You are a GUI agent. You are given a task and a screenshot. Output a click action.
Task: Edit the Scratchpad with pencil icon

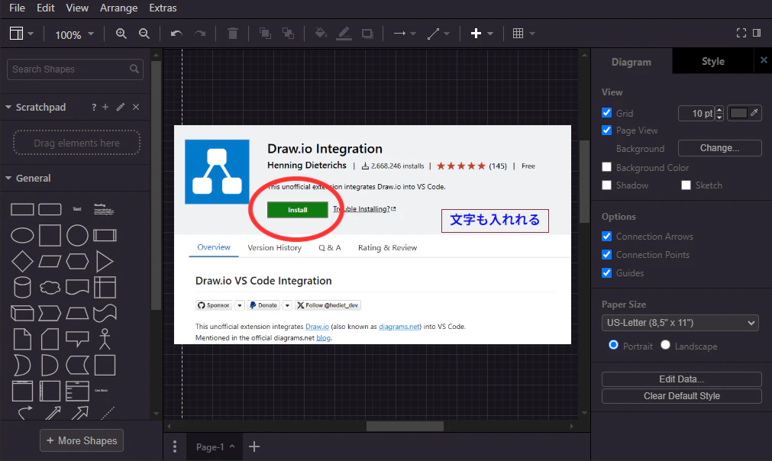coord(121,107)
